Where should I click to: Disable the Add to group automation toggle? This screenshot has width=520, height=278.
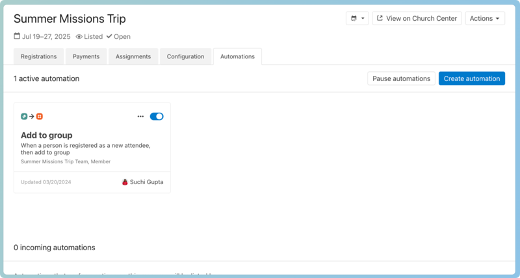click(157, 117)
